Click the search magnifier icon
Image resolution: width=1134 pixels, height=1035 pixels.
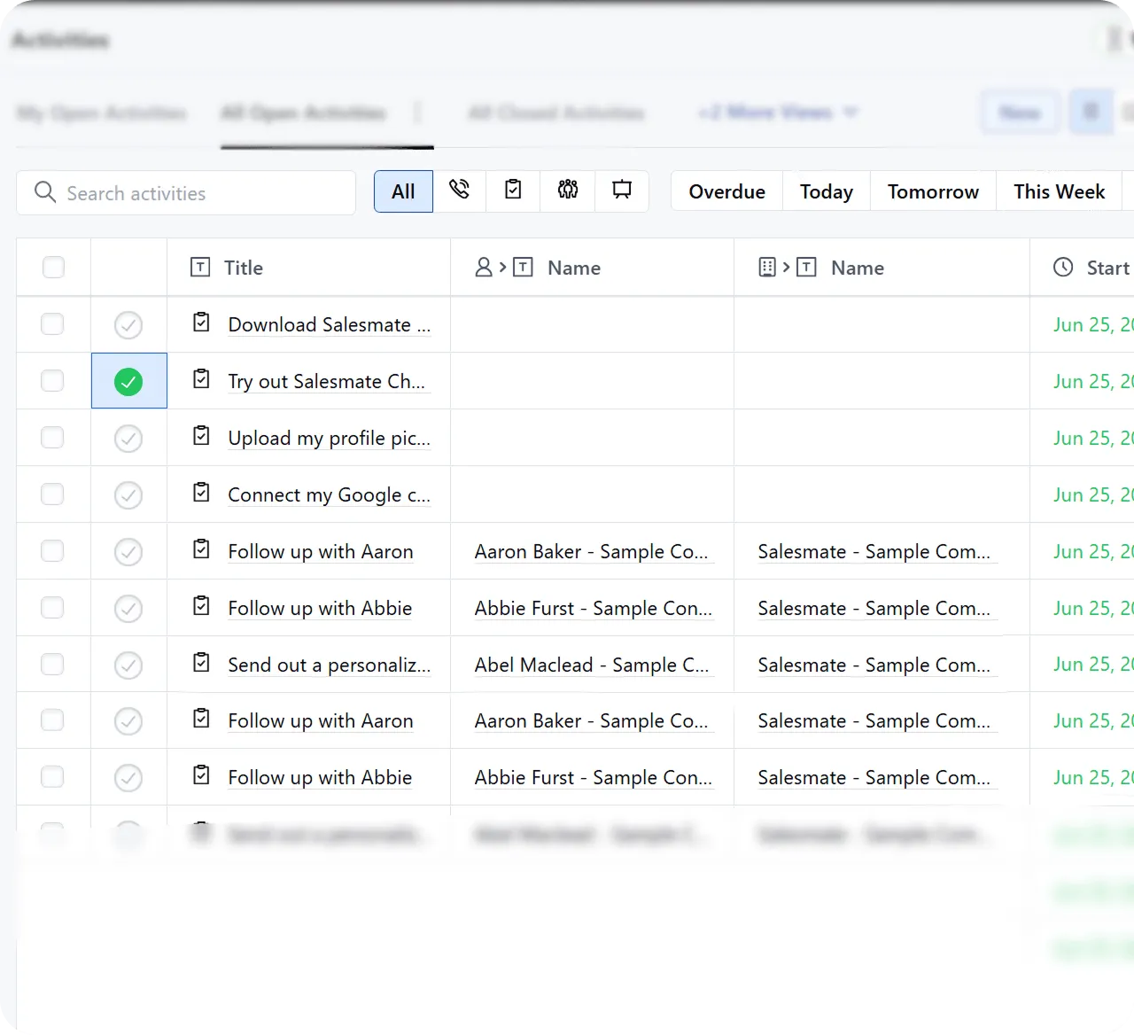click(45, 191)
